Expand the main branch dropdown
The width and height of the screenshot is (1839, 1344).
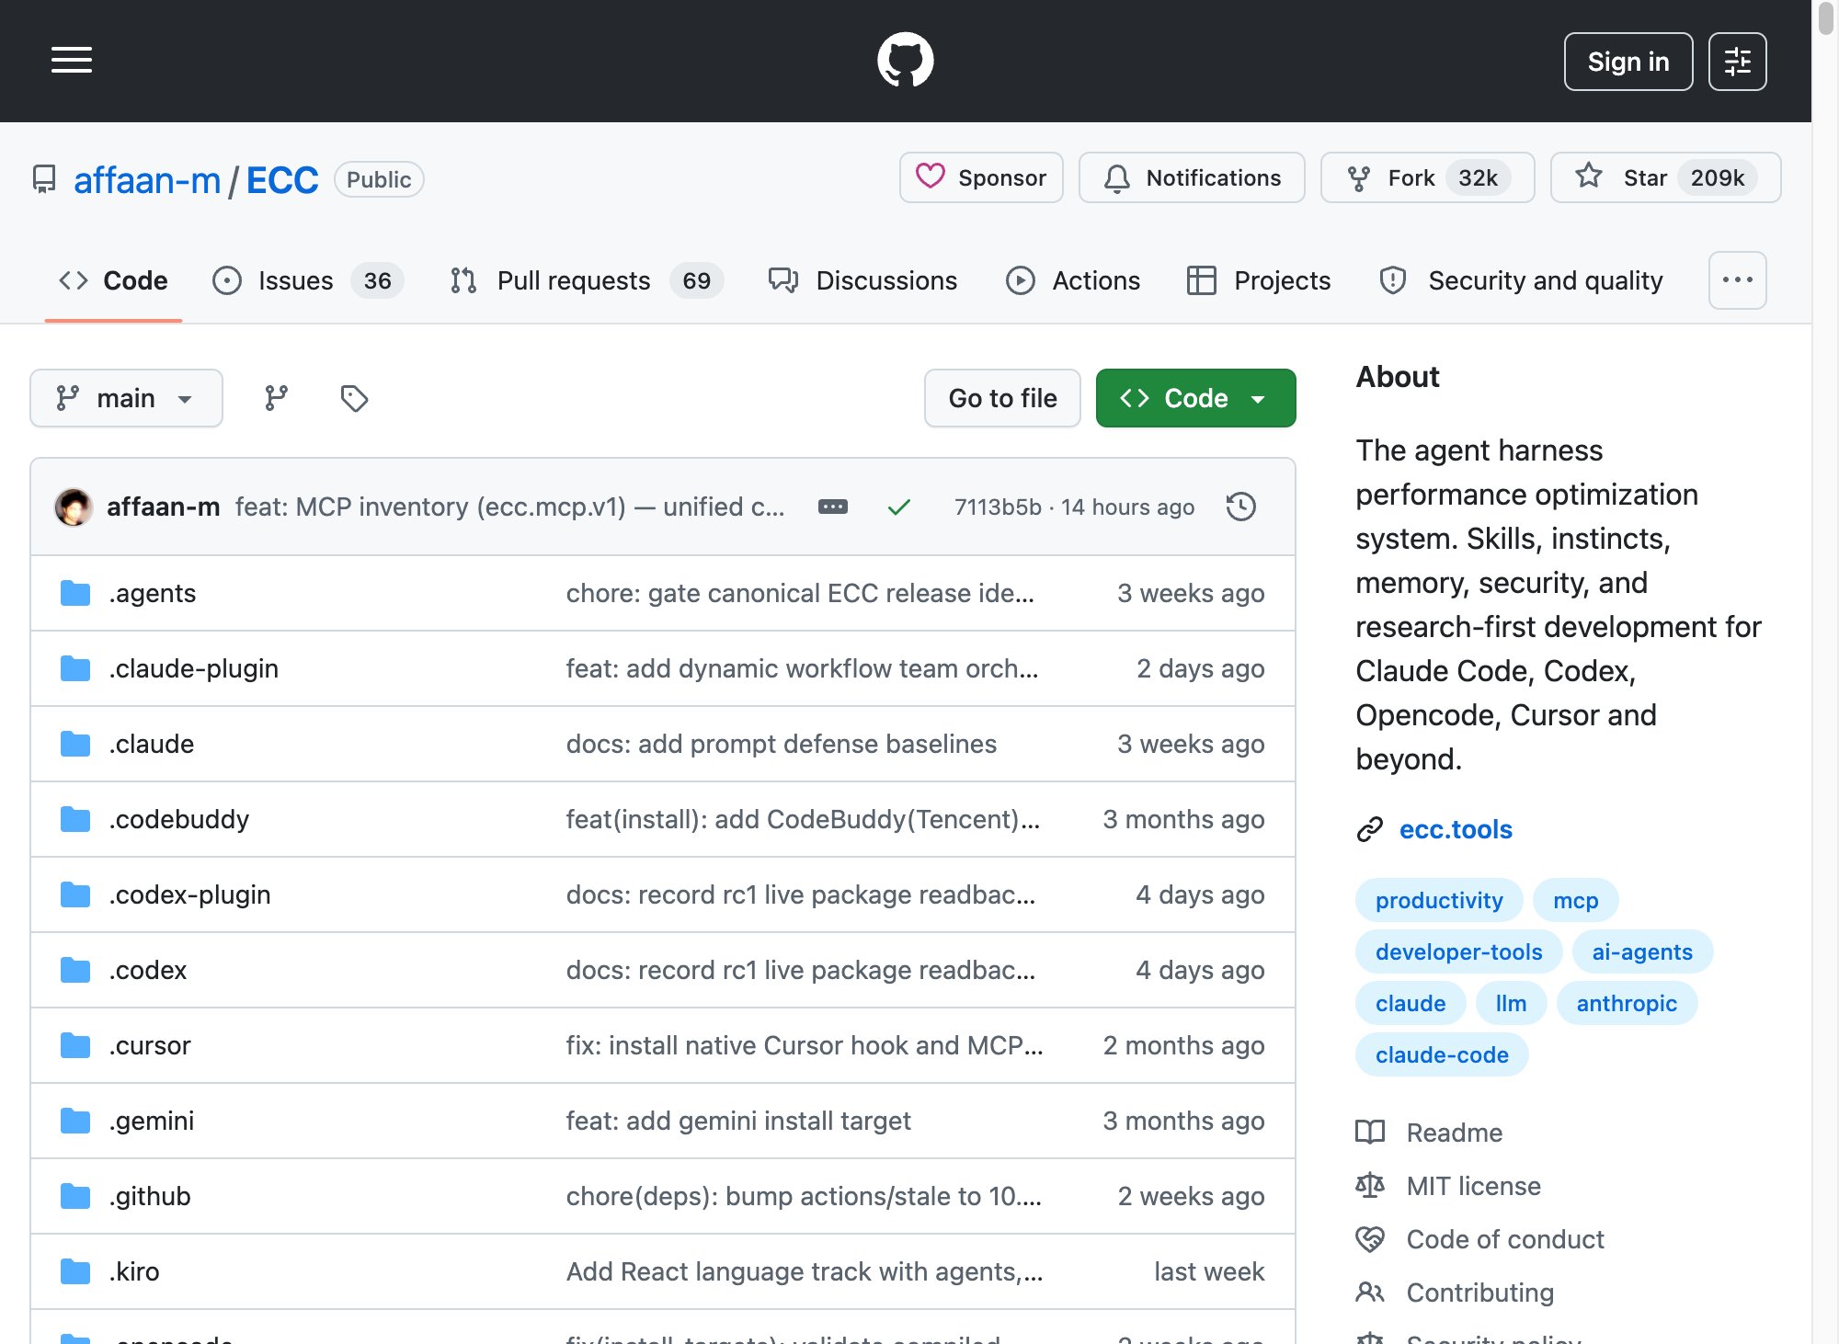126,398
